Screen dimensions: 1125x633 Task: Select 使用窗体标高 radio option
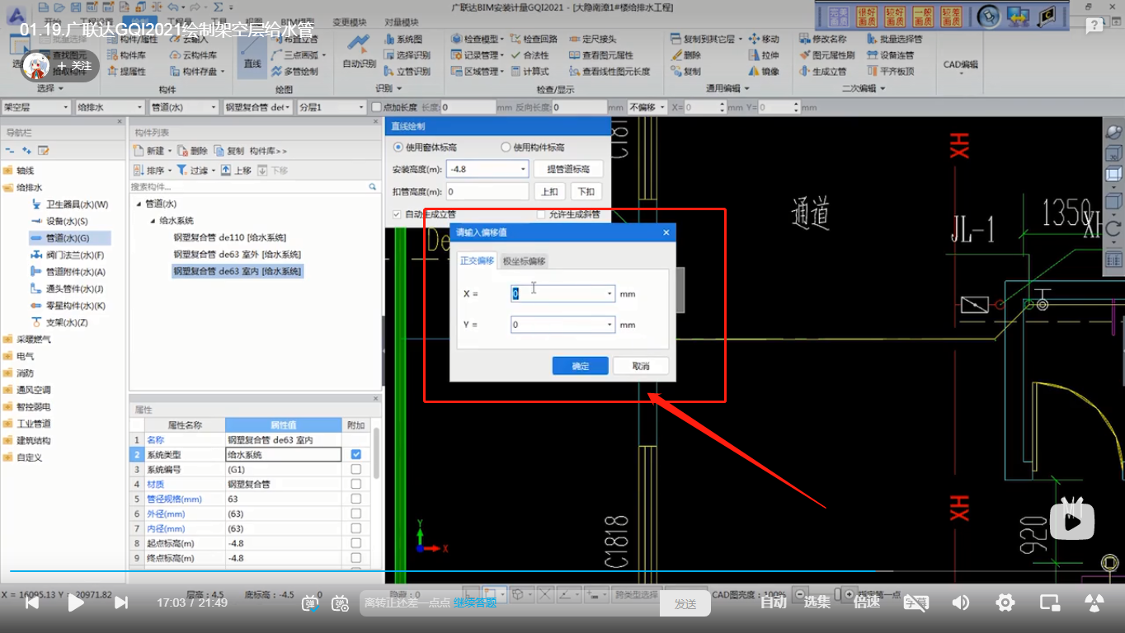pos(398,148)
